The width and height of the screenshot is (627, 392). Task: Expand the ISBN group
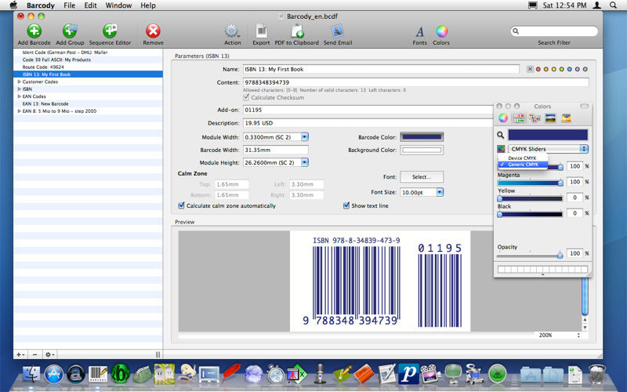click(19, 89)
